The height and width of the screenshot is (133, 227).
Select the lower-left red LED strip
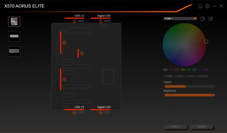(x=61, y=79)
